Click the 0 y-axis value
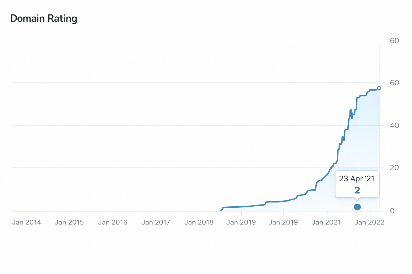Screen dimensions: 412x274 click(392, 211)
